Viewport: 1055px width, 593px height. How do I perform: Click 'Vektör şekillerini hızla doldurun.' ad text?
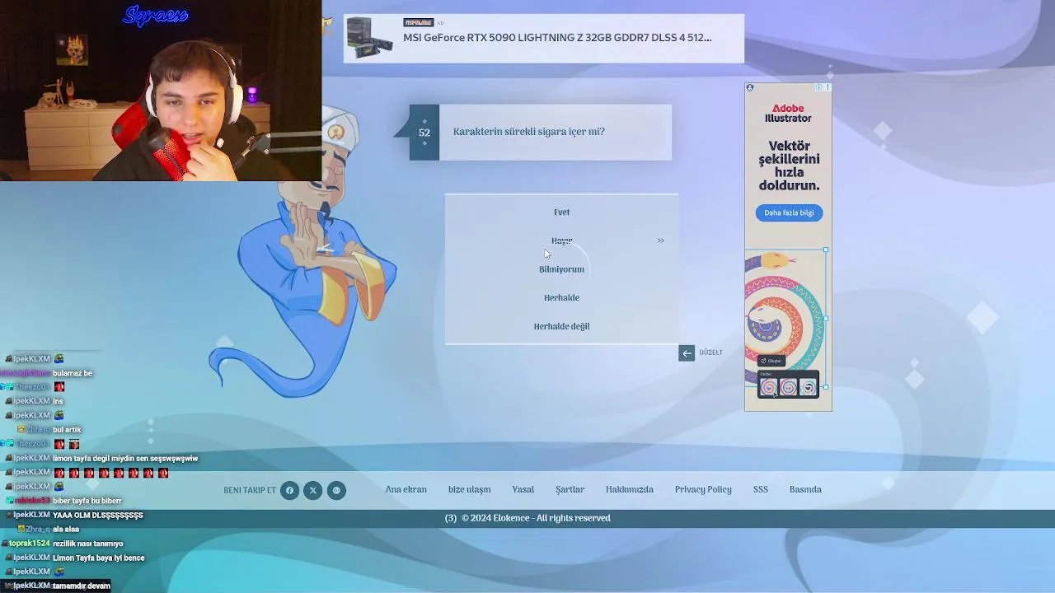789,166
